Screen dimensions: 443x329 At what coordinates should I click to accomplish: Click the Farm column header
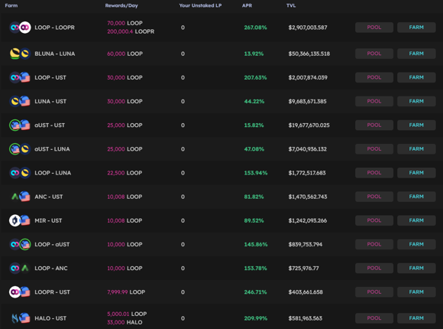click(11, 5)
